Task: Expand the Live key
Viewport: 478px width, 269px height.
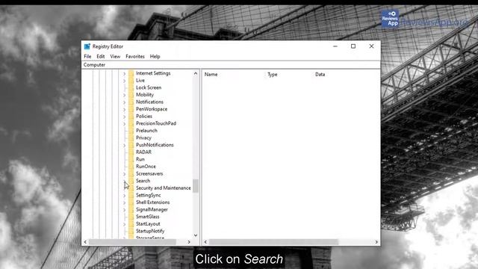Action: pos(124,81)
